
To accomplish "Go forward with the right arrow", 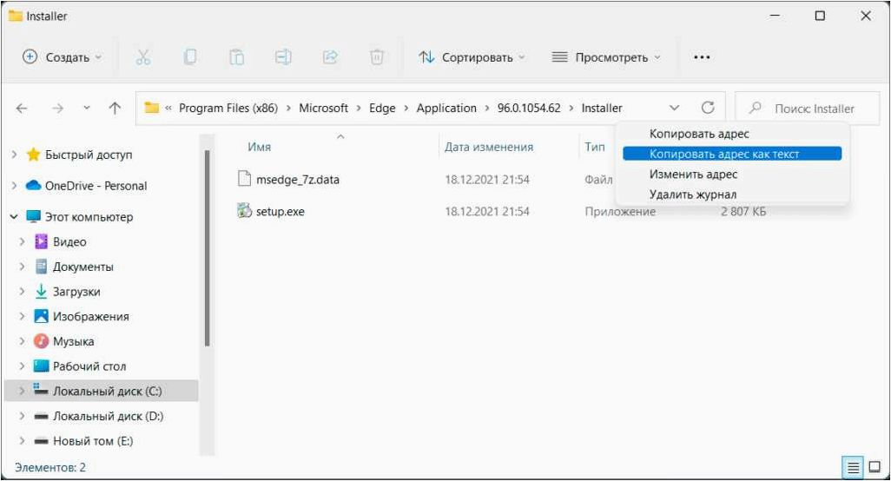I will [x=57, y=108].
